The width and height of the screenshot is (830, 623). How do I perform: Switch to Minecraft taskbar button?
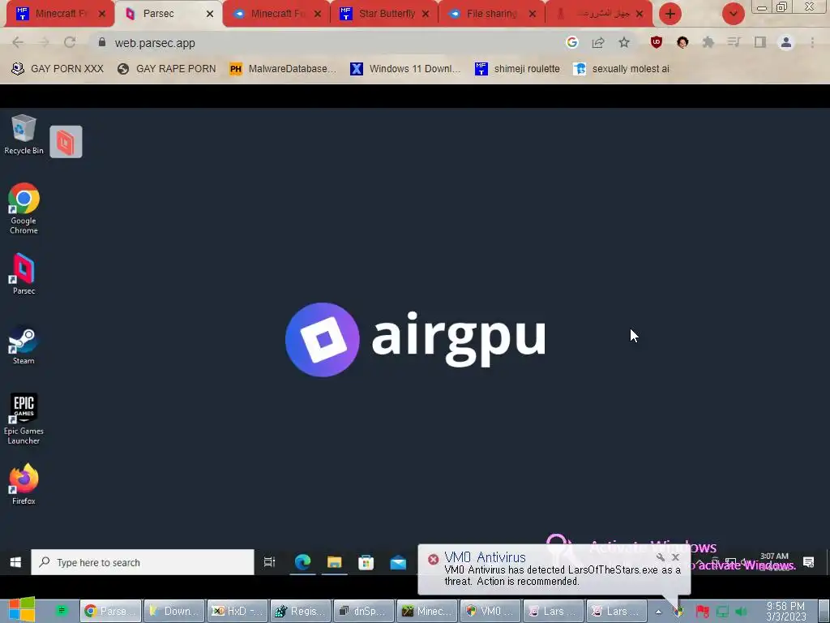(x=427, y=611)
